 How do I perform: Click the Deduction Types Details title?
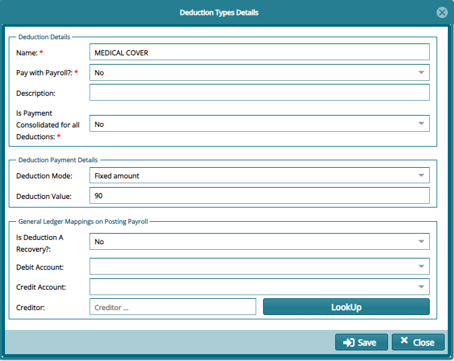point(219,12)
